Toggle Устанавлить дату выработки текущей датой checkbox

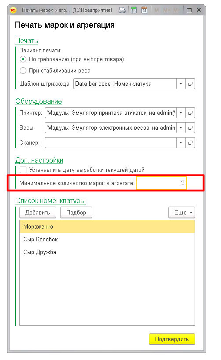coord(23,170)
